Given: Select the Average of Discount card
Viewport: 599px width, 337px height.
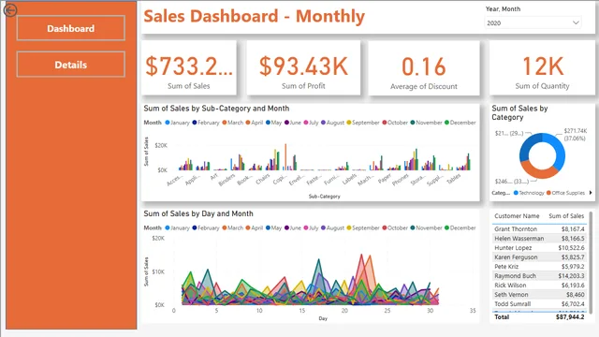Looking at the screenshot, I should (424, 68).
